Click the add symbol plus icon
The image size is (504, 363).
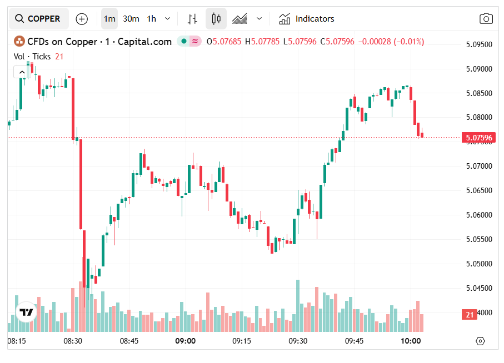(x=82, y=19)
